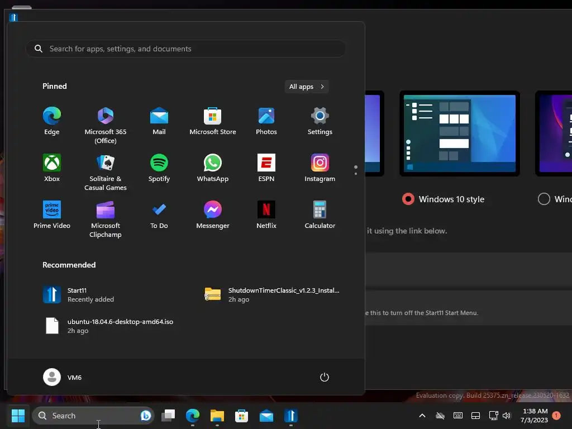Open the notification badge in tray
Viewport: 572px width, 429px height.
556,416
